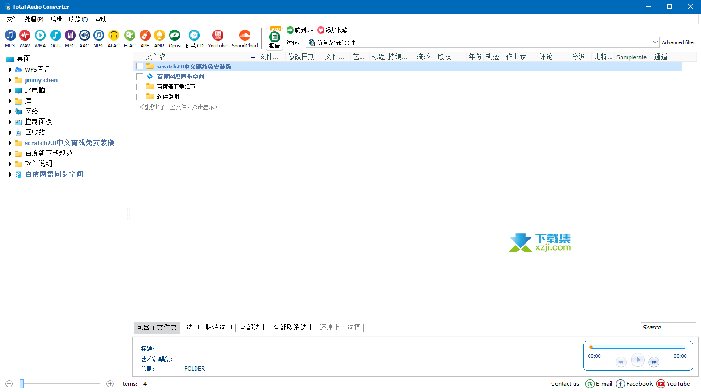Click the 过滤出了一些文件 notice text
The image size is (701, 392).
point(179,107)
